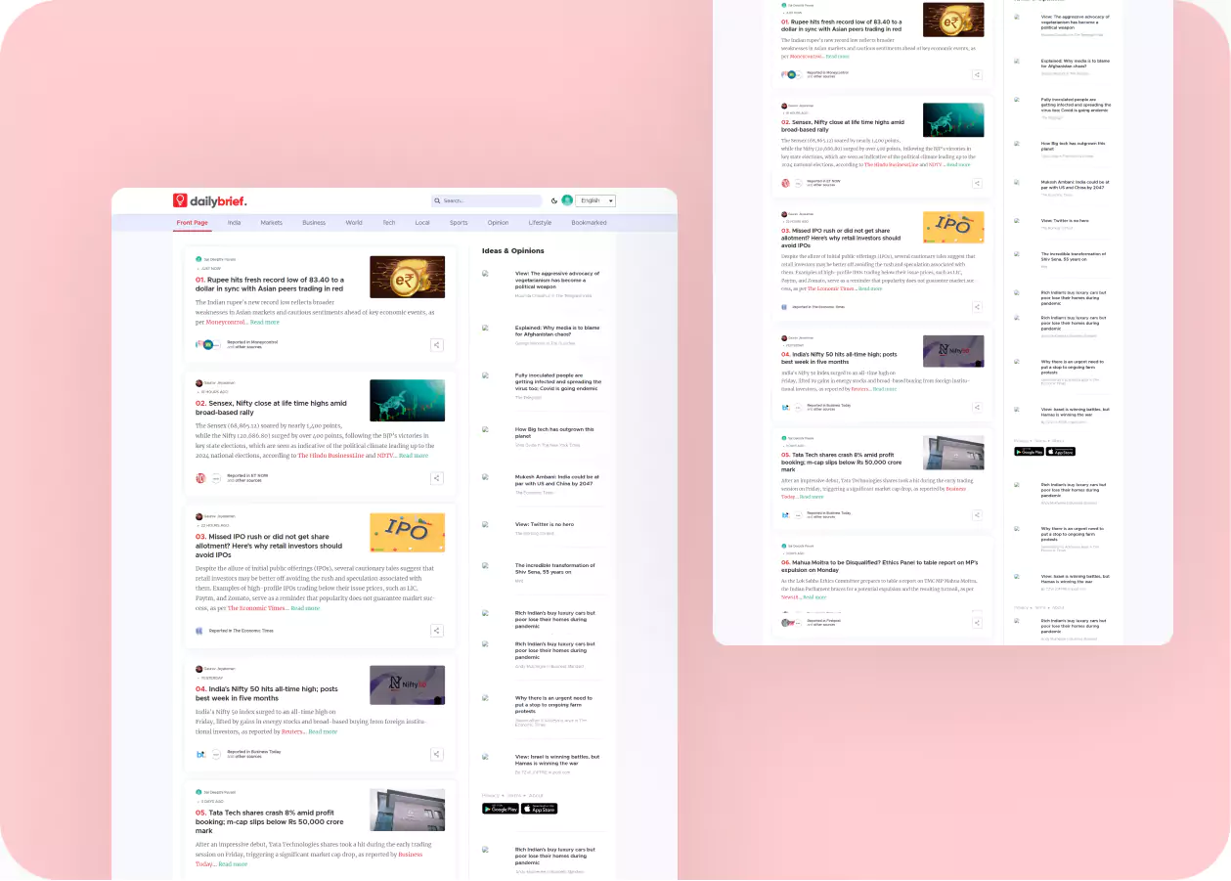Open the Rupee coin thumbnail in front window

(x=407, y=277)
